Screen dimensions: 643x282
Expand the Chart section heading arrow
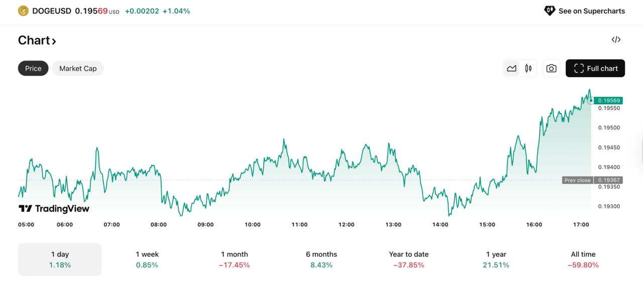(54, 41)
